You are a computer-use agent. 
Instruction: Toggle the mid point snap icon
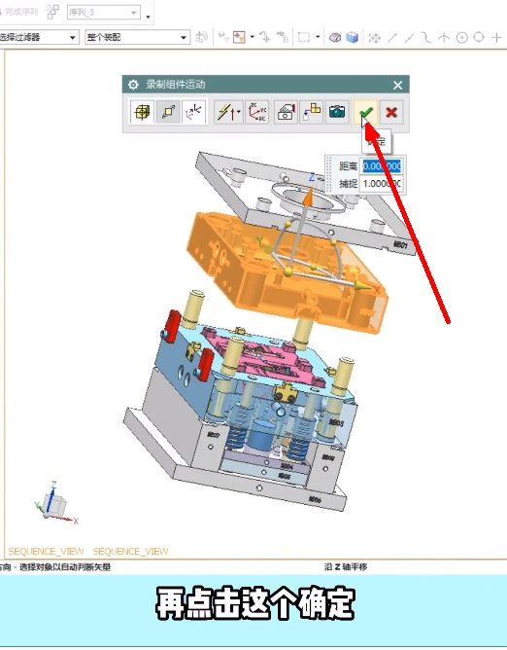(x=409, y=38)
